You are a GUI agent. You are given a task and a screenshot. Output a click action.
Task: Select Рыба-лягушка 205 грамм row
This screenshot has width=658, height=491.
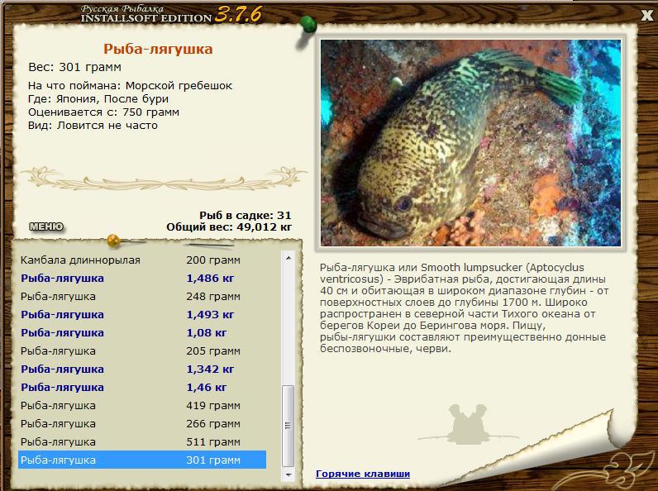click(142, 350)
